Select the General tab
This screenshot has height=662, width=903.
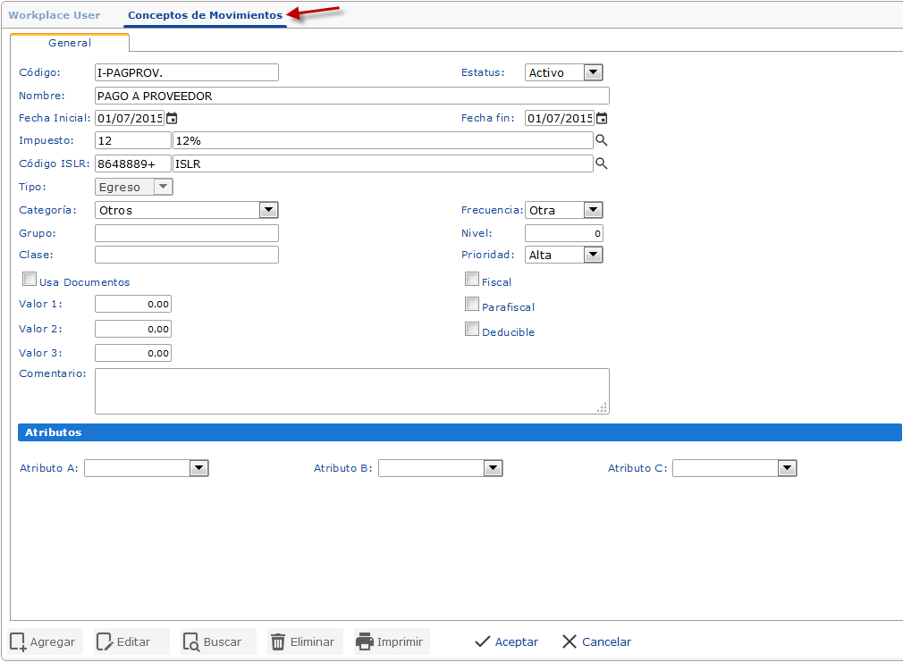click(x=70, y=42)
